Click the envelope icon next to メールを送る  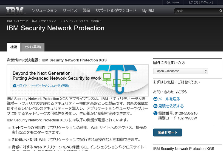pos(155,99)
